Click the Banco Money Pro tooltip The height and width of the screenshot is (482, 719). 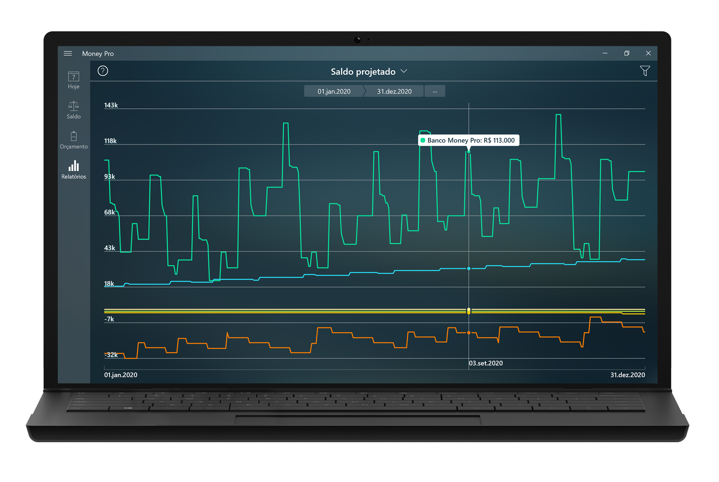[468, 140]
